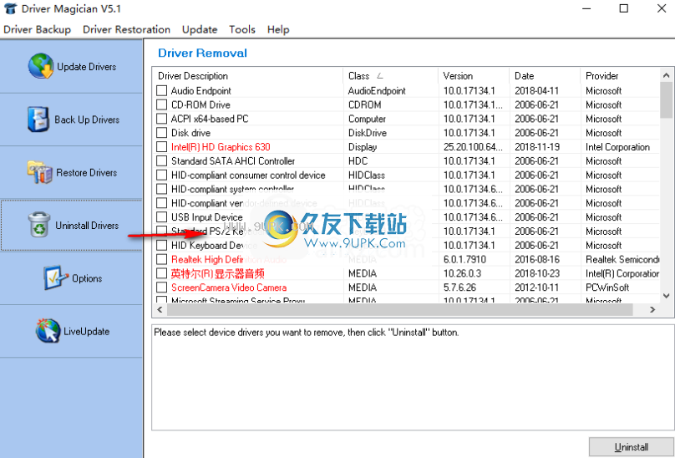This screenshot has height=458, width=675.
Task: Check Intel(R) HD Graphics 630 checkbox
Action: click(x=161, y=147)
